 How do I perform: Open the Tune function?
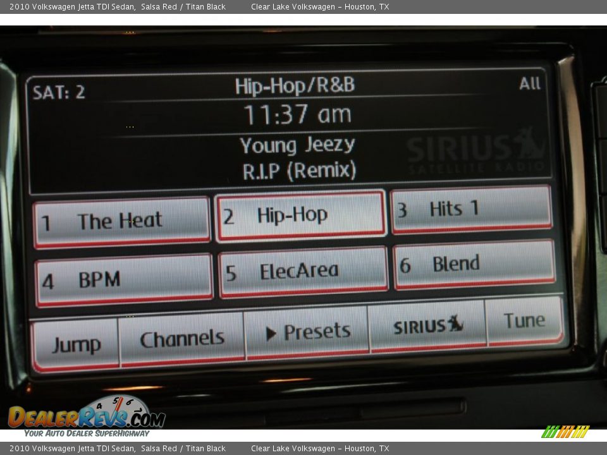click(x=525, y=321)
